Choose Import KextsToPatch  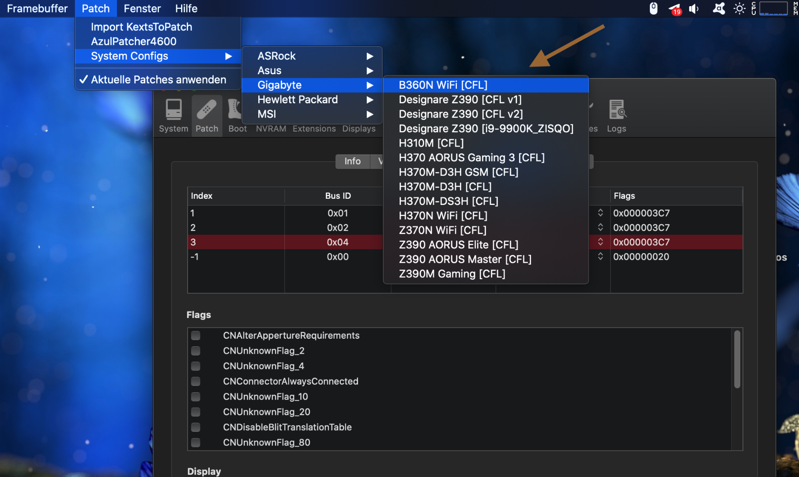tap(158, 27)
